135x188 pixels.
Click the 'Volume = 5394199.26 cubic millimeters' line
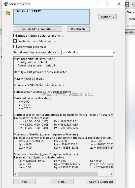click(39, 85)
